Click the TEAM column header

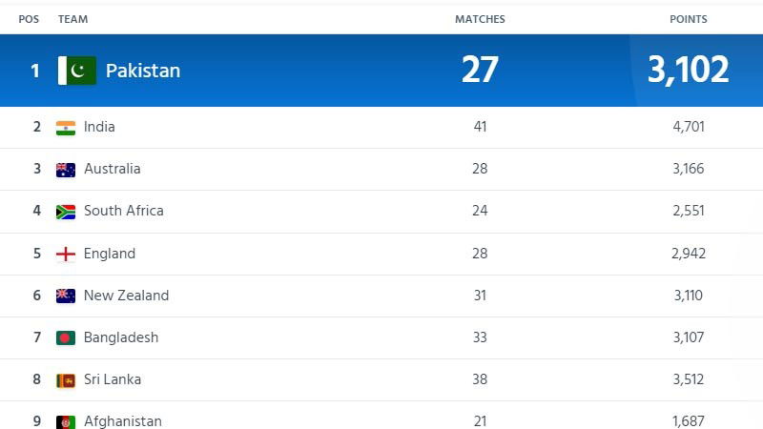click(73, 19)
